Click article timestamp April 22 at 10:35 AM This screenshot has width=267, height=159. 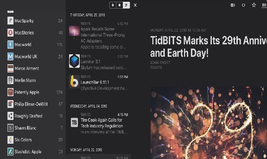(178, 30)
